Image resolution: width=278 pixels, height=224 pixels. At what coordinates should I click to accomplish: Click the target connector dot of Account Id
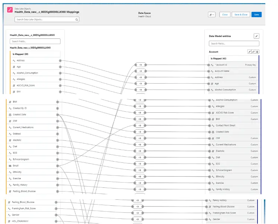[209, 65]
